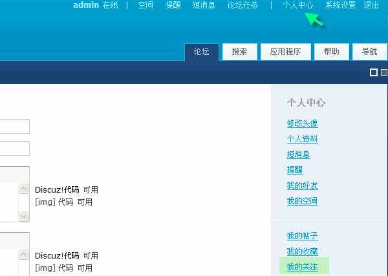Viewport: 388px width, 276px height.
Task: Open 个人资料 sidebar link
Action: point(302,139)
